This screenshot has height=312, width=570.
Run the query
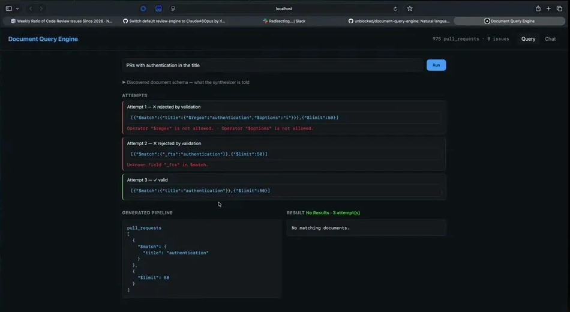coord(436,65)
